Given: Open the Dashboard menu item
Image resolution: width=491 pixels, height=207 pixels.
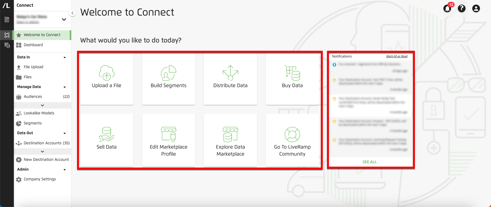Looking at the screenshot, I should click(42, 45).
